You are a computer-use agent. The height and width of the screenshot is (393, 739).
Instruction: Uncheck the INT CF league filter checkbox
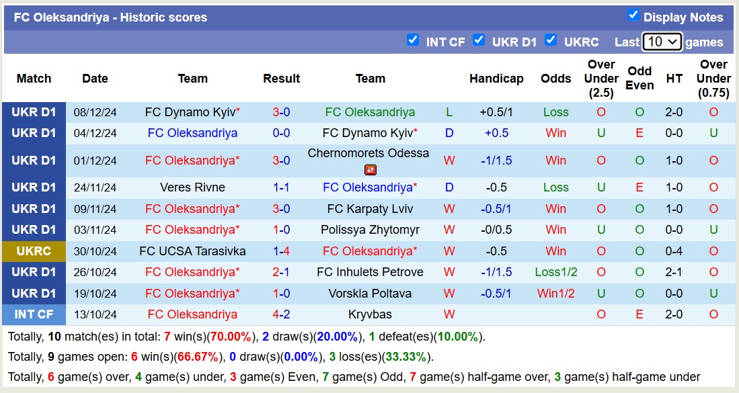tap(413, 40)
